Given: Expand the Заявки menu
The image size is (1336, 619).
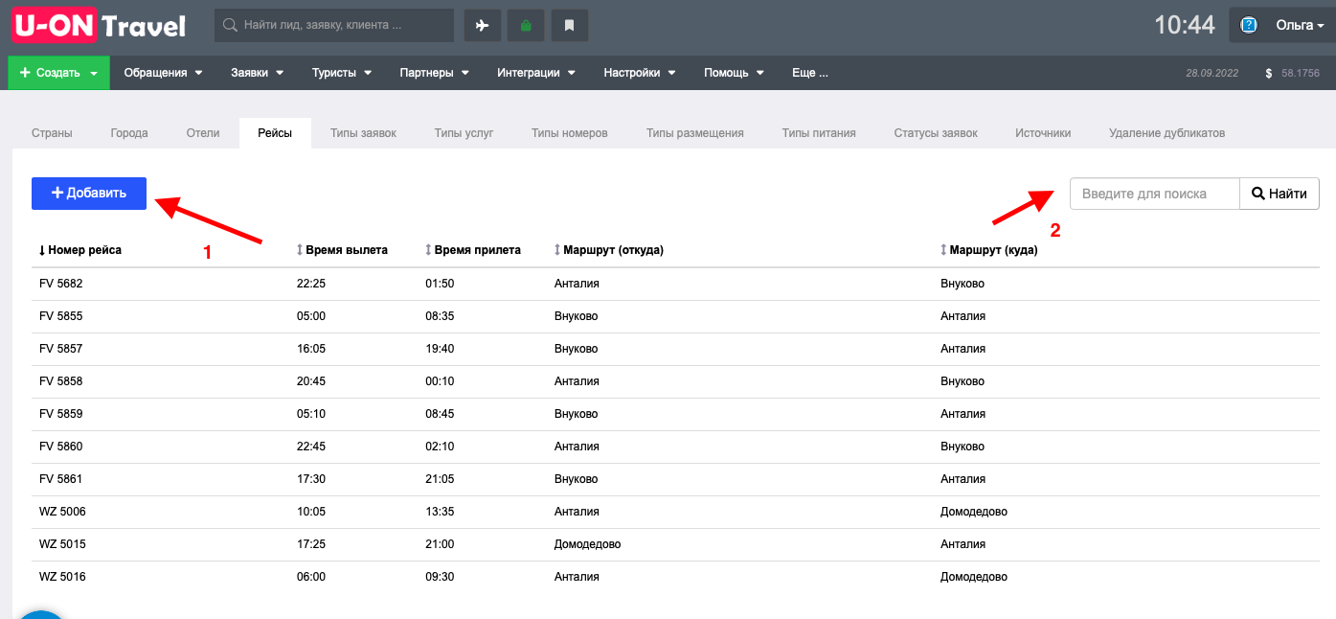Looking at the screenshot, I should [258, 73].
